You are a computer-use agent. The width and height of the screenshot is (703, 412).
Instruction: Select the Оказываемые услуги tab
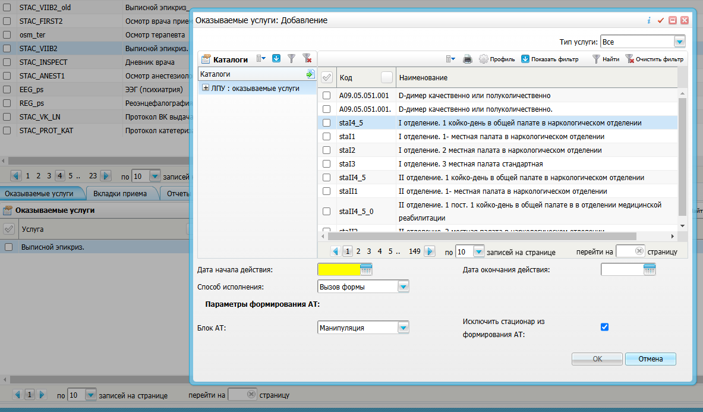coord(43,193)
